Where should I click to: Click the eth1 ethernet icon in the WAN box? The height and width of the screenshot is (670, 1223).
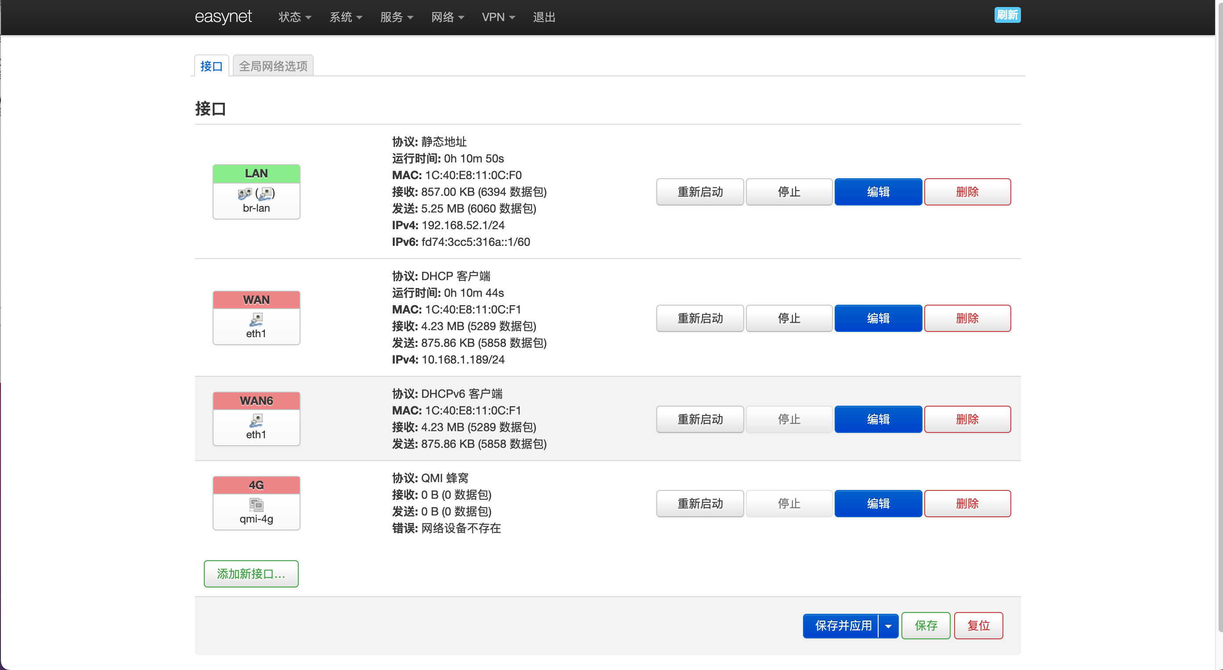257,319
